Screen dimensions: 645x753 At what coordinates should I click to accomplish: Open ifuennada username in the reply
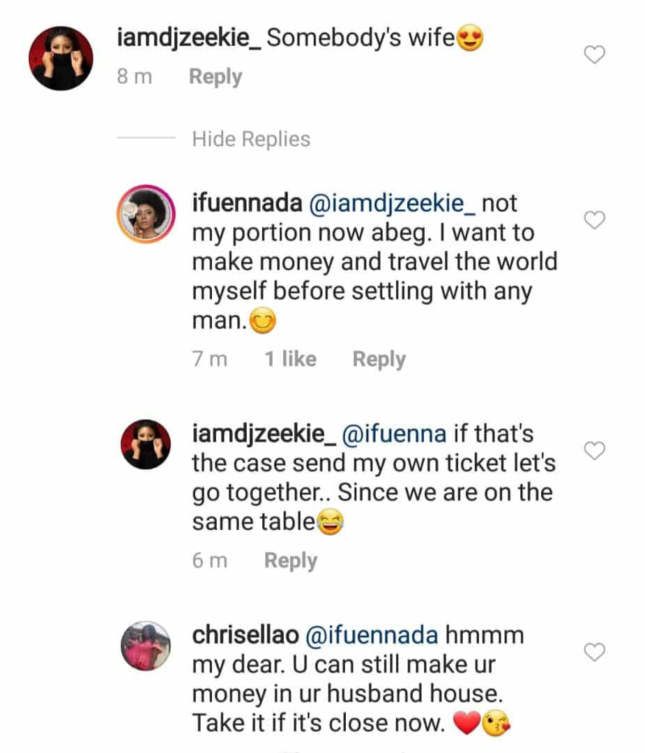[x=247, y=203]
